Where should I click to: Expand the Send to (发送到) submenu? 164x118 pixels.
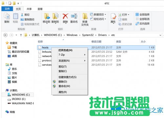point(85,61)
